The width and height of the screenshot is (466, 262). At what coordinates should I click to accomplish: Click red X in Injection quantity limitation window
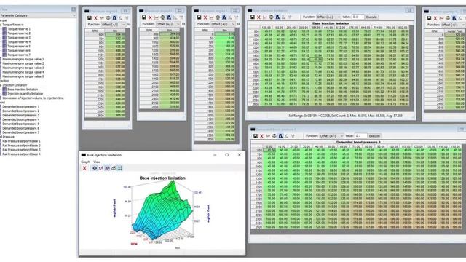point(435,17)
